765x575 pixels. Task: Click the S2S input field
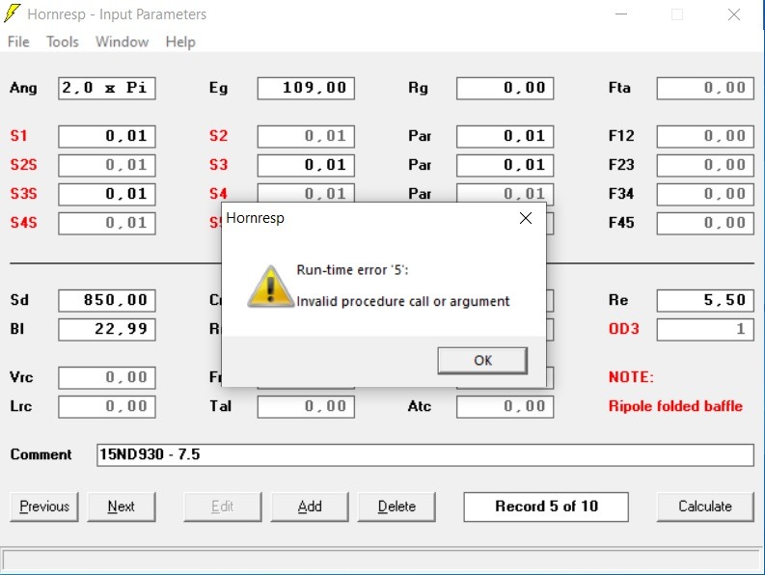(x=107, y=165)
